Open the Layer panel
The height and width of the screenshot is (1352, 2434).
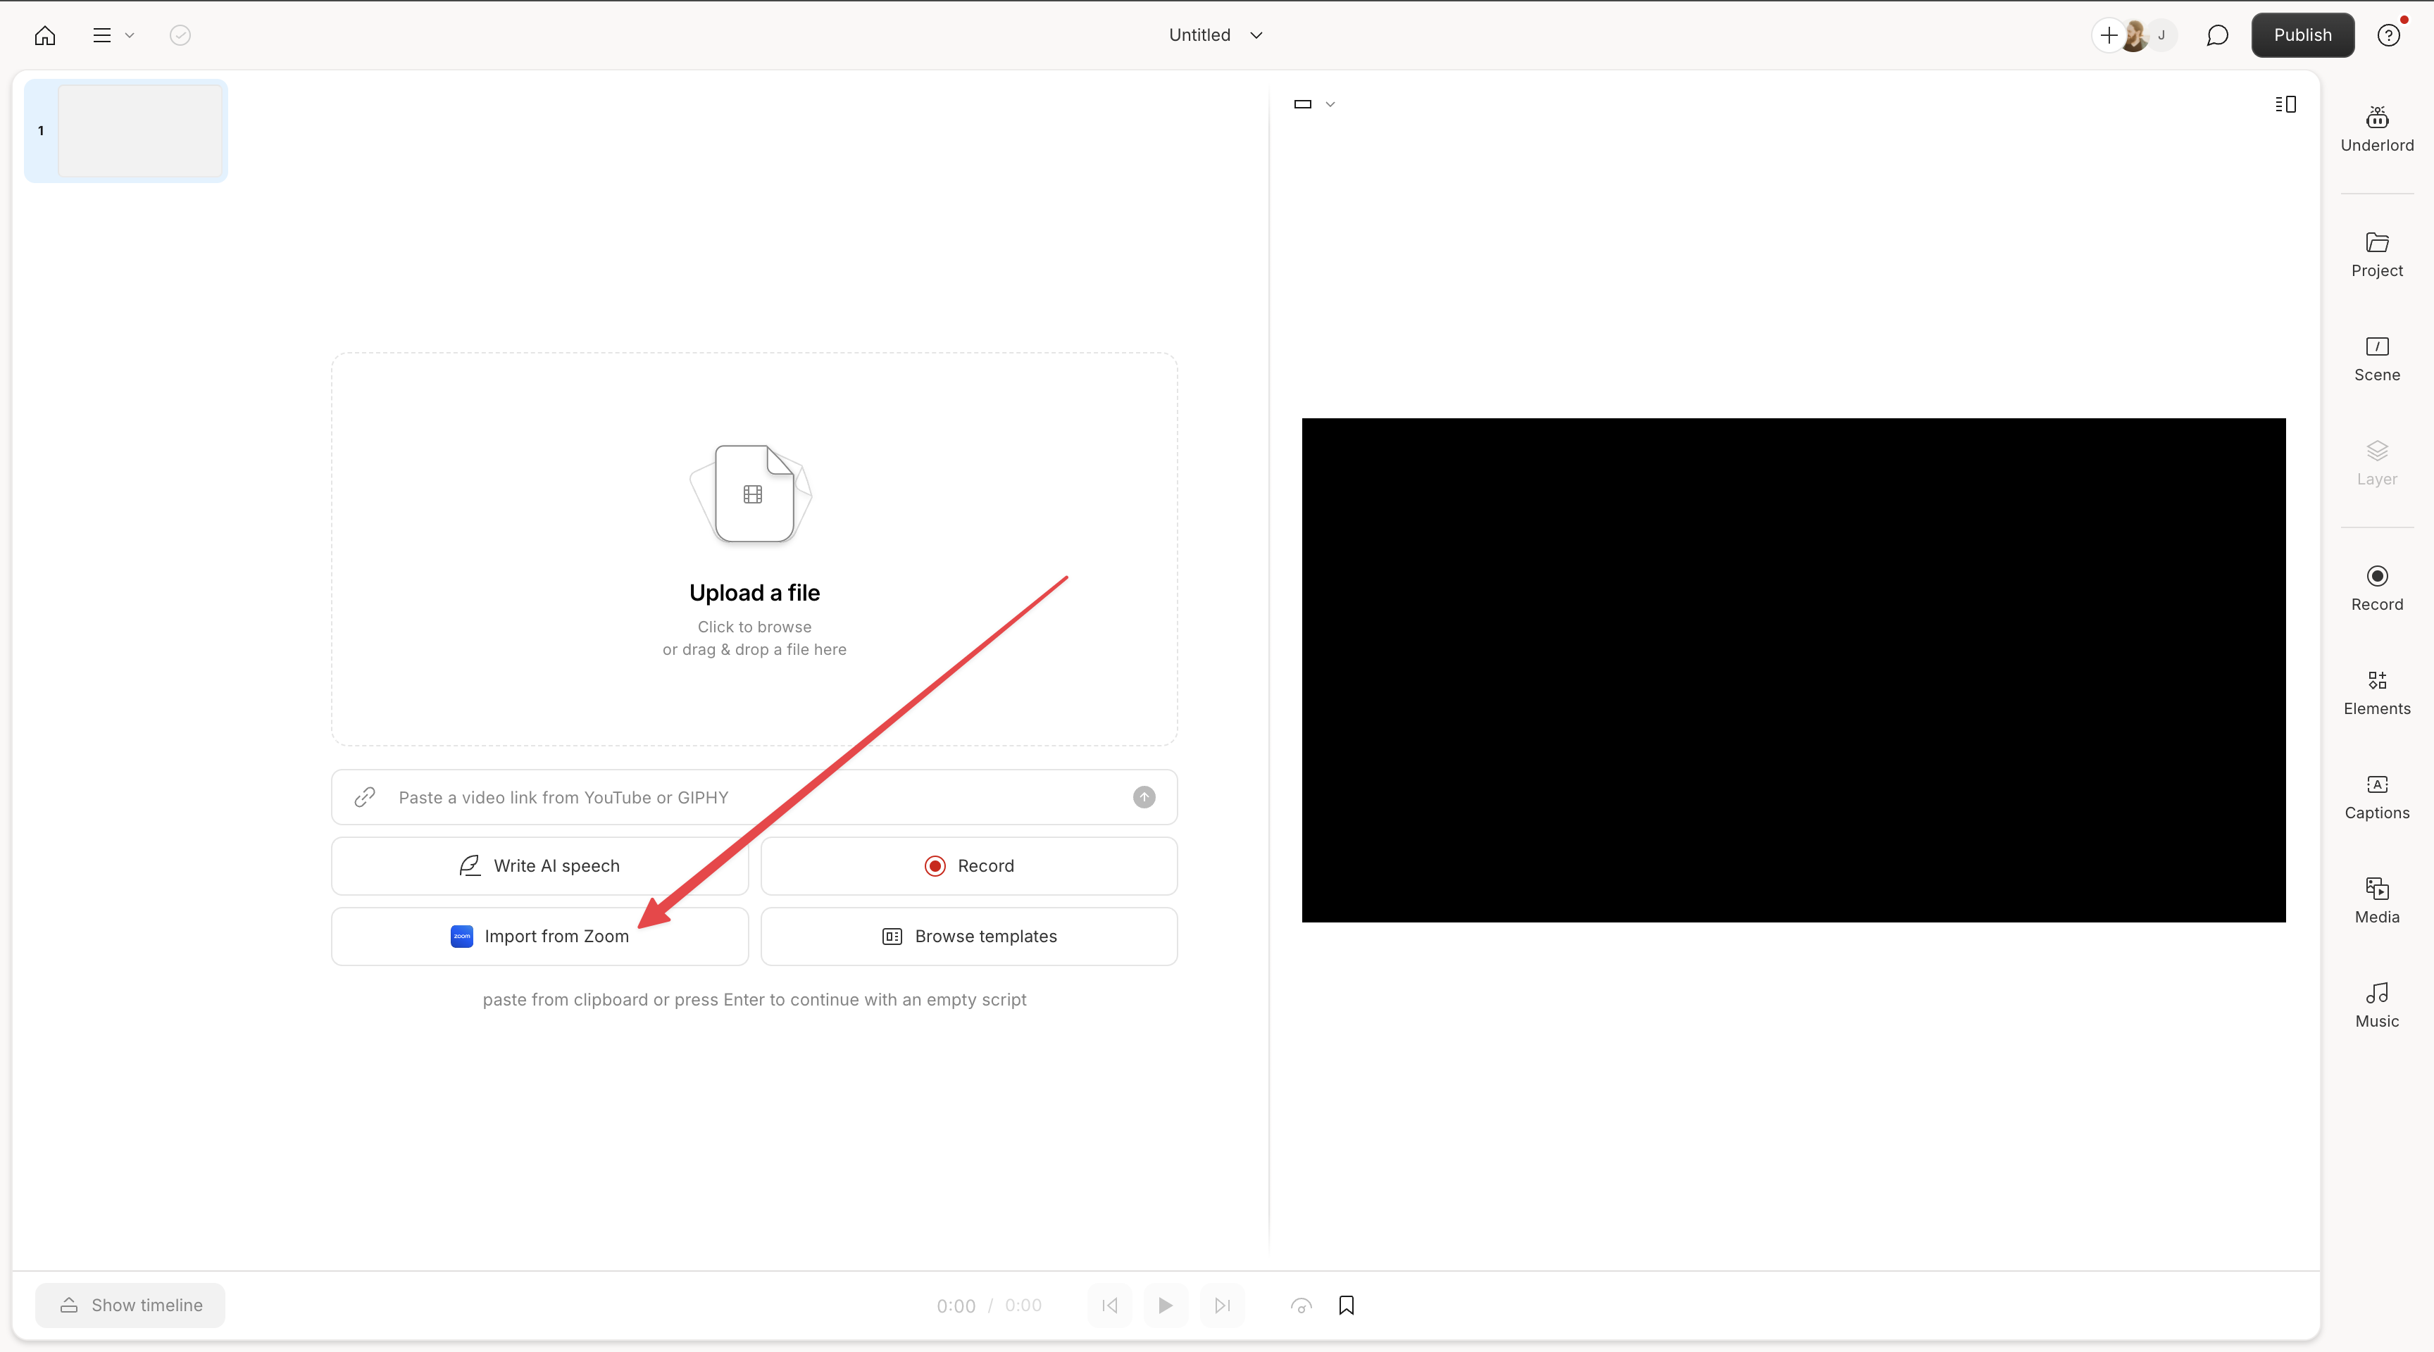(x=2376, y=464)
